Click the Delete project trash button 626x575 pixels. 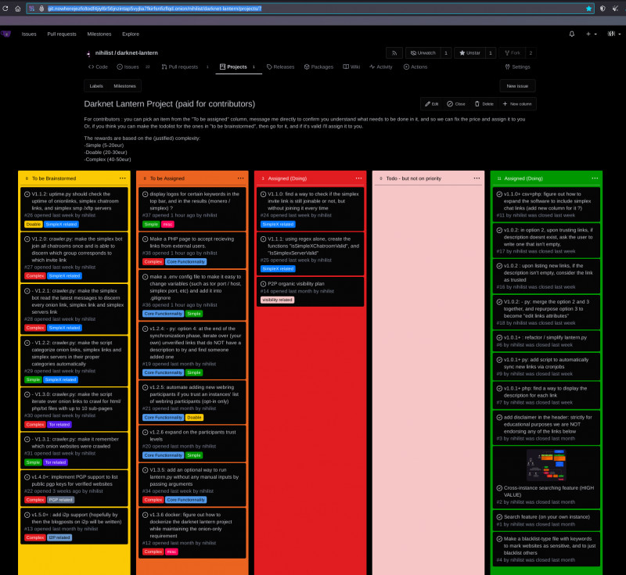coord(484,103)
